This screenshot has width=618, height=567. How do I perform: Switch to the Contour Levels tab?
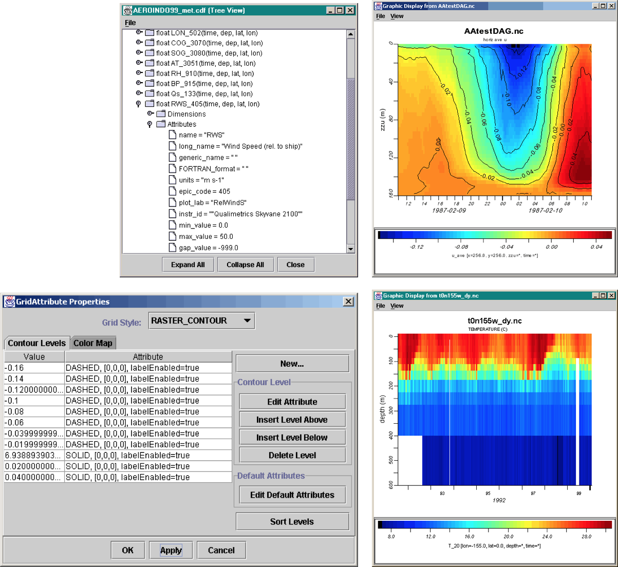(x=36, y=343)
